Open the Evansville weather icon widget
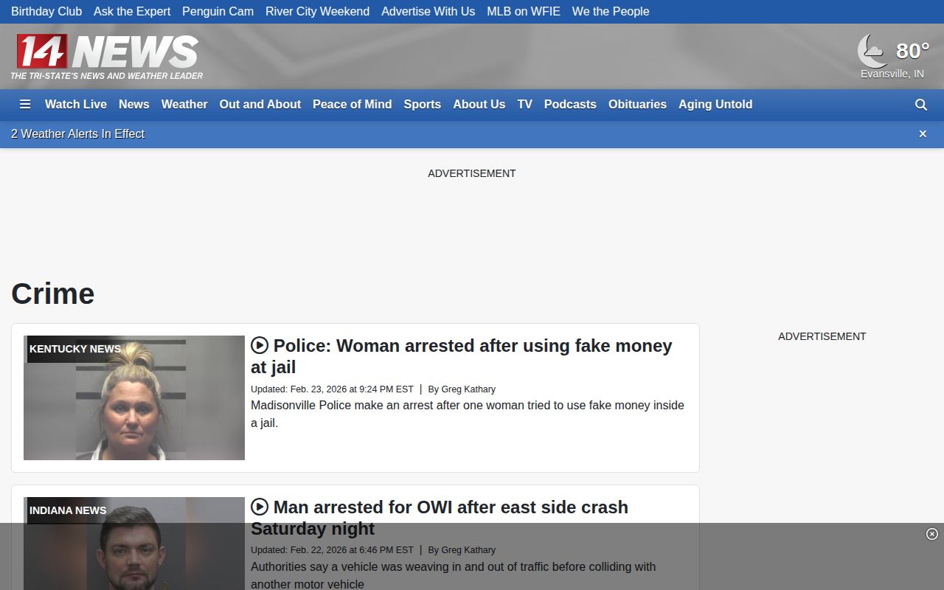The height and width of the screenshot is (590, 944). (x=872, y=51)
